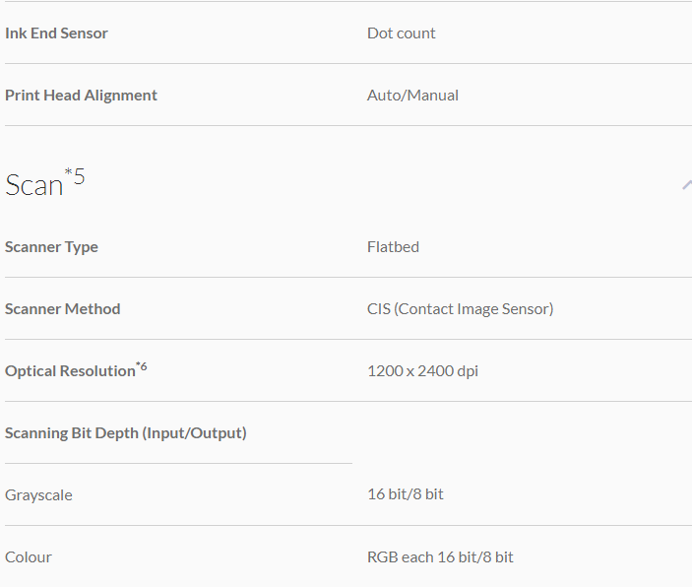
Task: Collapse the Scan section with the chevron
Action: [x=687, y=184]
